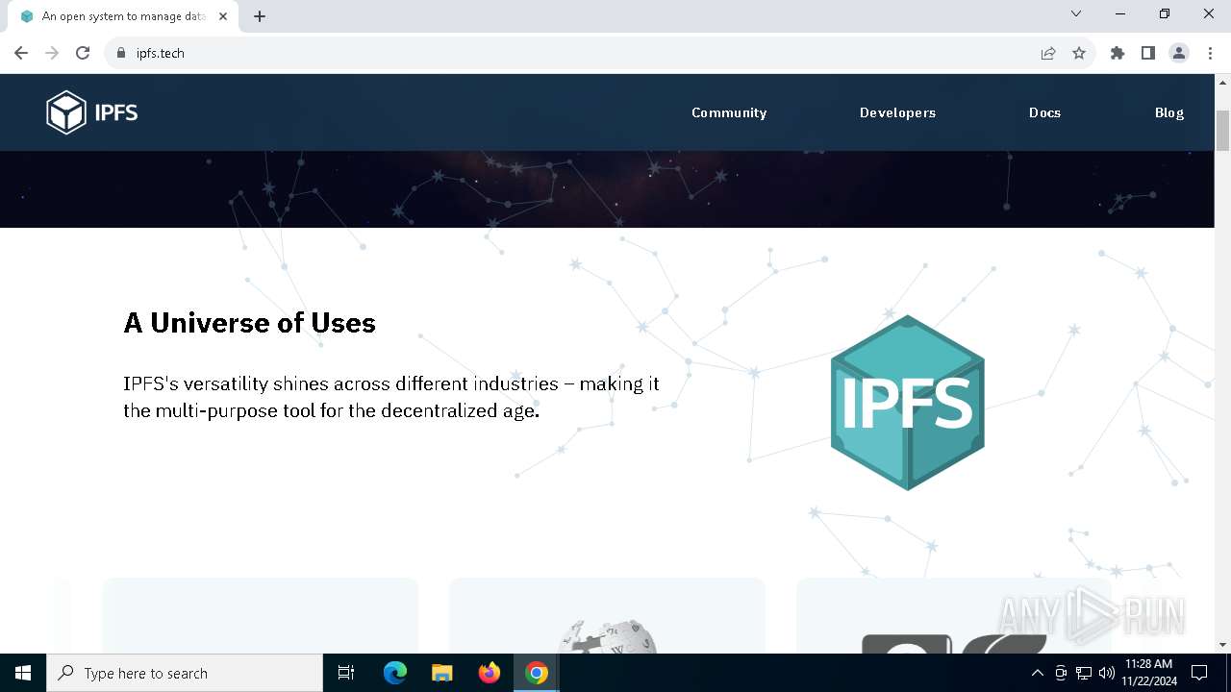Open network status tray icon

tap(1084, 673)
